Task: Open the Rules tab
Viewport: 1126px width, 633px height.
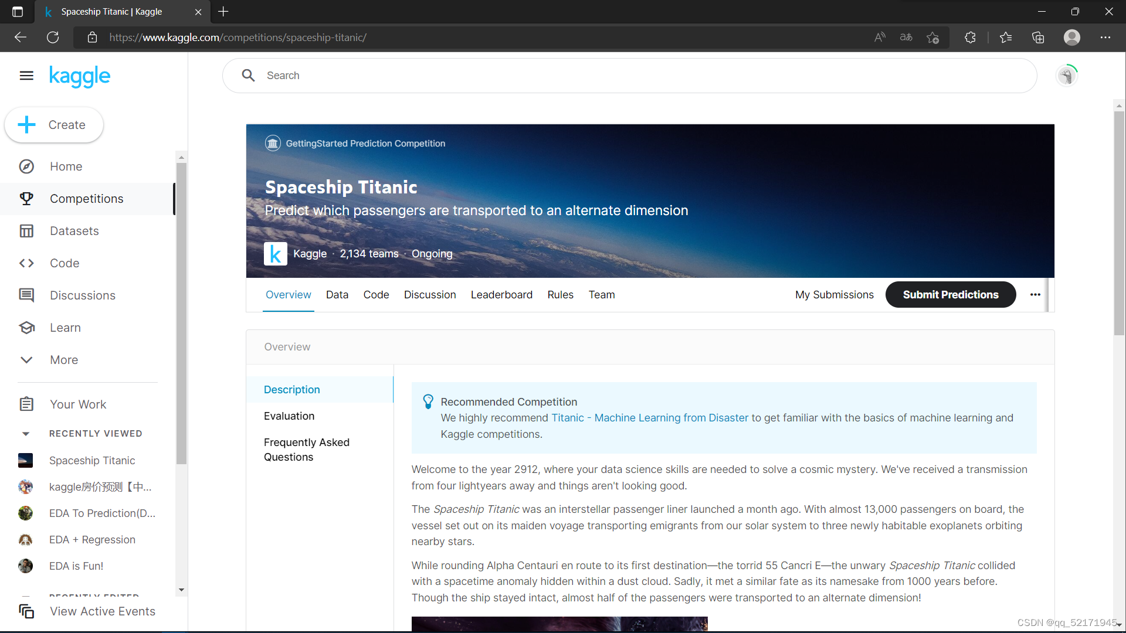Action: point(560,295)
